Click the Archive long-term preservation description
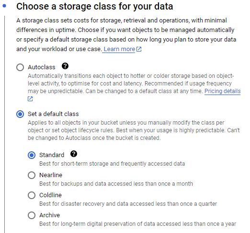Screen dimensions: 250x233 click(137, 224)
